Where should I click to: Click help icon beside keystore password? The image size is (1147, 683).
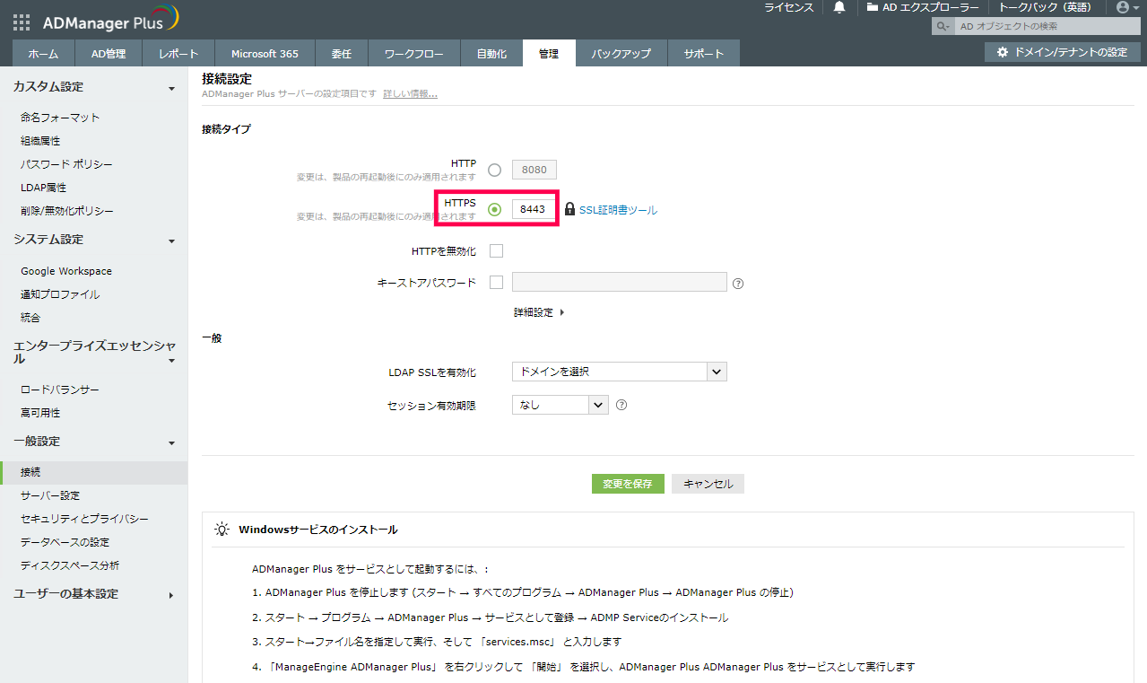(x=739, y=284)
